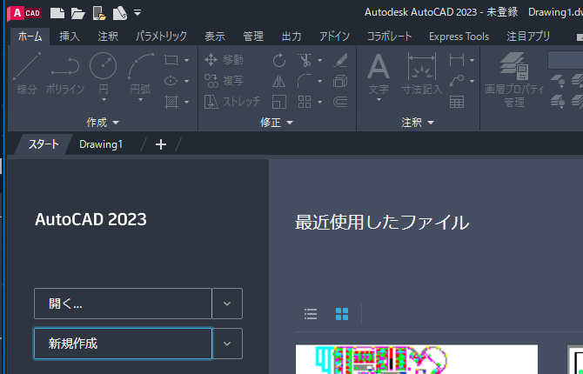
Task: Select the 円 circle tool
Action: (x=104, y=73)
